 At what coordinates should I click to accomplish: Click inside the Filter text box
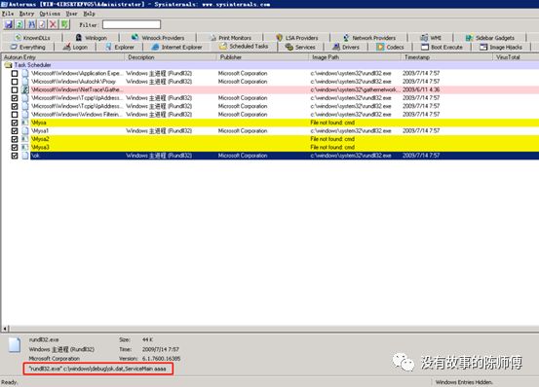coord(132,24)
